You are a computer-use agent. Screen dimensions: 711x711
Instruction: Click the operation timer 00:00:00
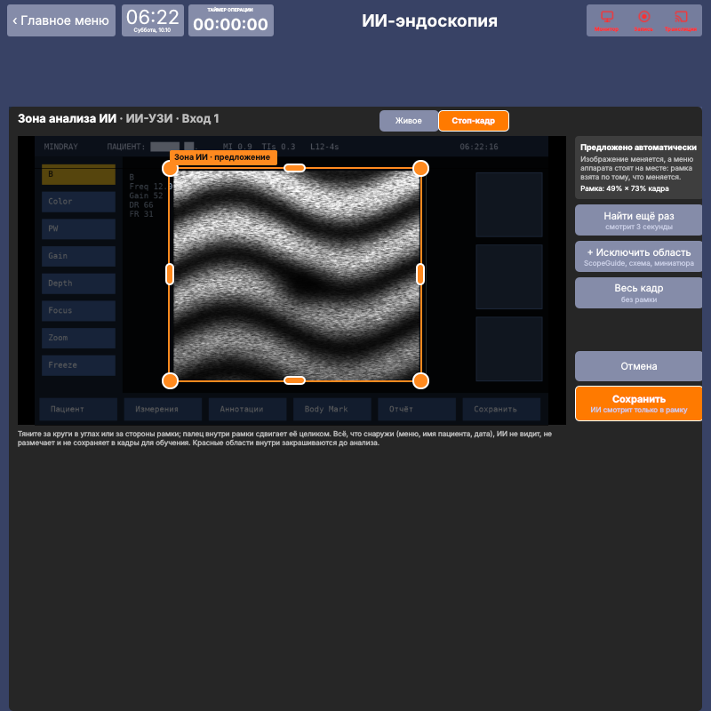click(x=231, y=20)
